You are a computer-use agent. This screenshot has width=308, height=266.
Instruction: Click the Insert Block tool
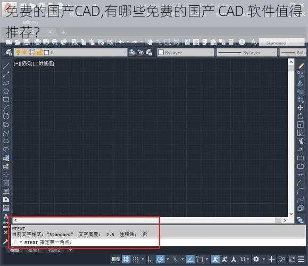[6, 158]
